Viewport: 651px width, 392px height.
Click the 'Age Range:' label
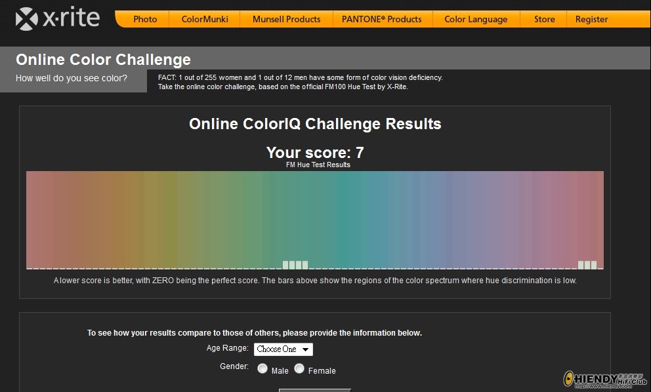coord(228,348)
